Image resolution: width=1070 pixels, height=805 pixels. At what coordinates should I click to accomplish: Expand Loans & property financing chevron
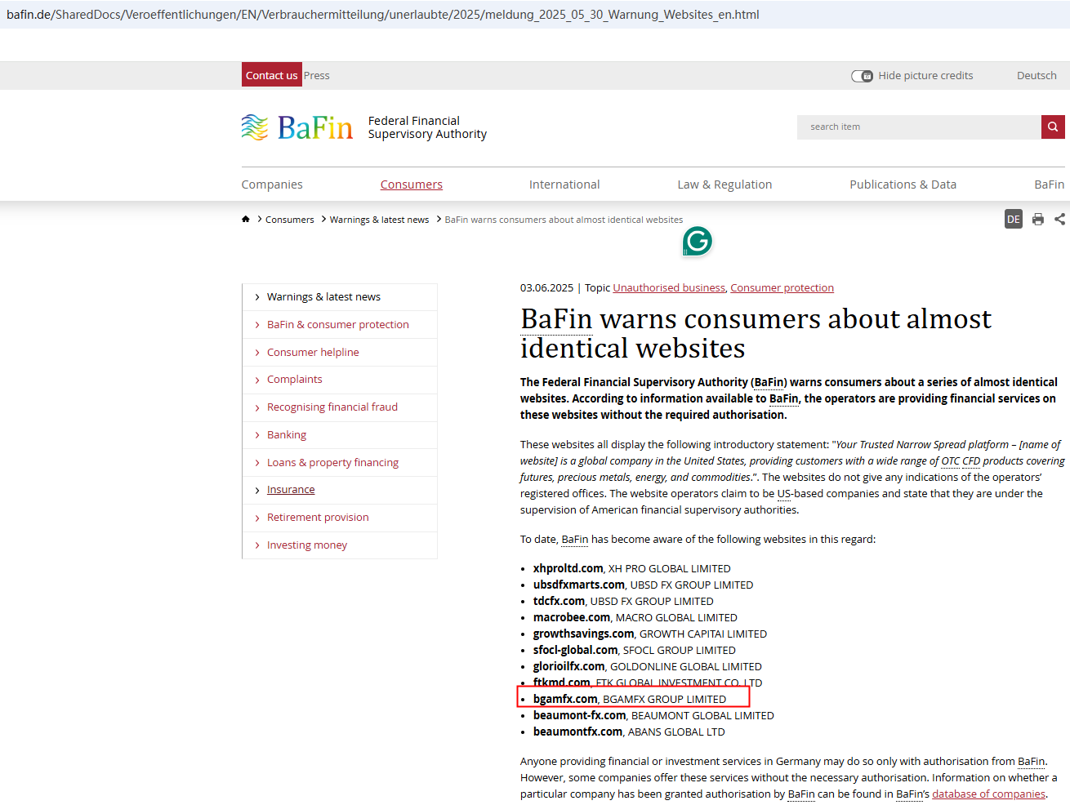click(257, 463)
